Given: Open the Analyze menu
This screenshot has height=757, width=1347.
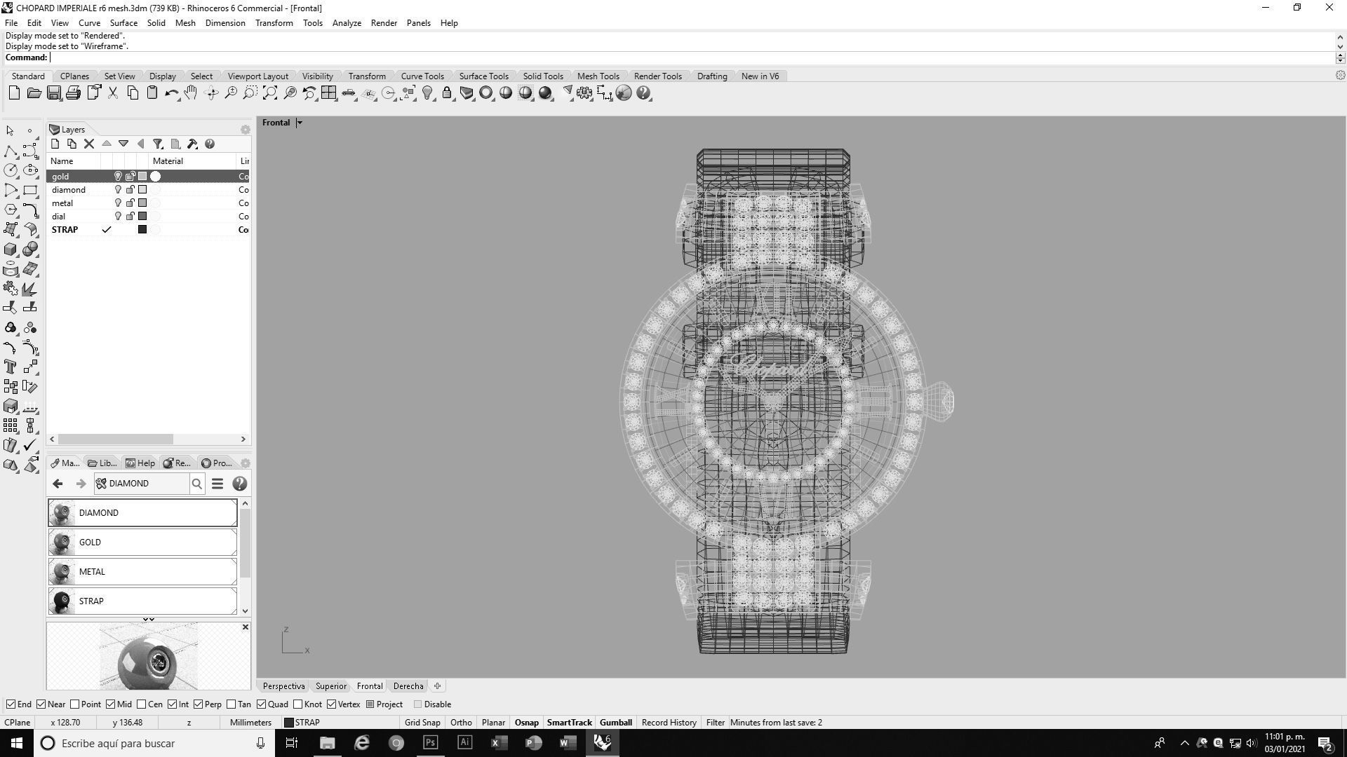Looking at the screenshot, I should pyautogui.click(x=347, y=23).
